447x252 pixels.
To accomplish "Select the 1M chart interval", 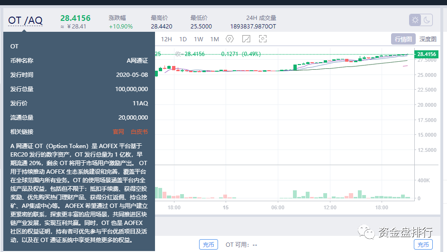I will pyautogui.click(x=215, y=39).
